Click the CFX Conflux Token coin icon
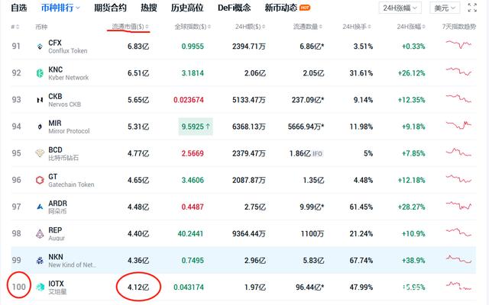This screenshot has width=489, height=305. 40,47
